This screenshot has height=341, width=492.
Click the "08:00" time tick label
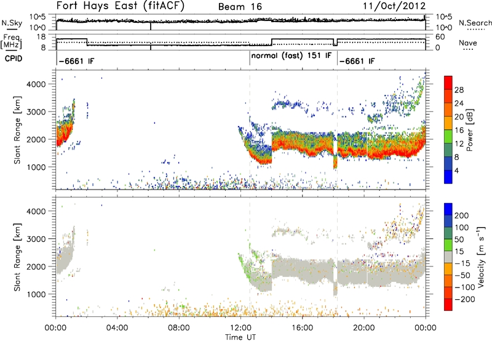click(x=179, y=328)
